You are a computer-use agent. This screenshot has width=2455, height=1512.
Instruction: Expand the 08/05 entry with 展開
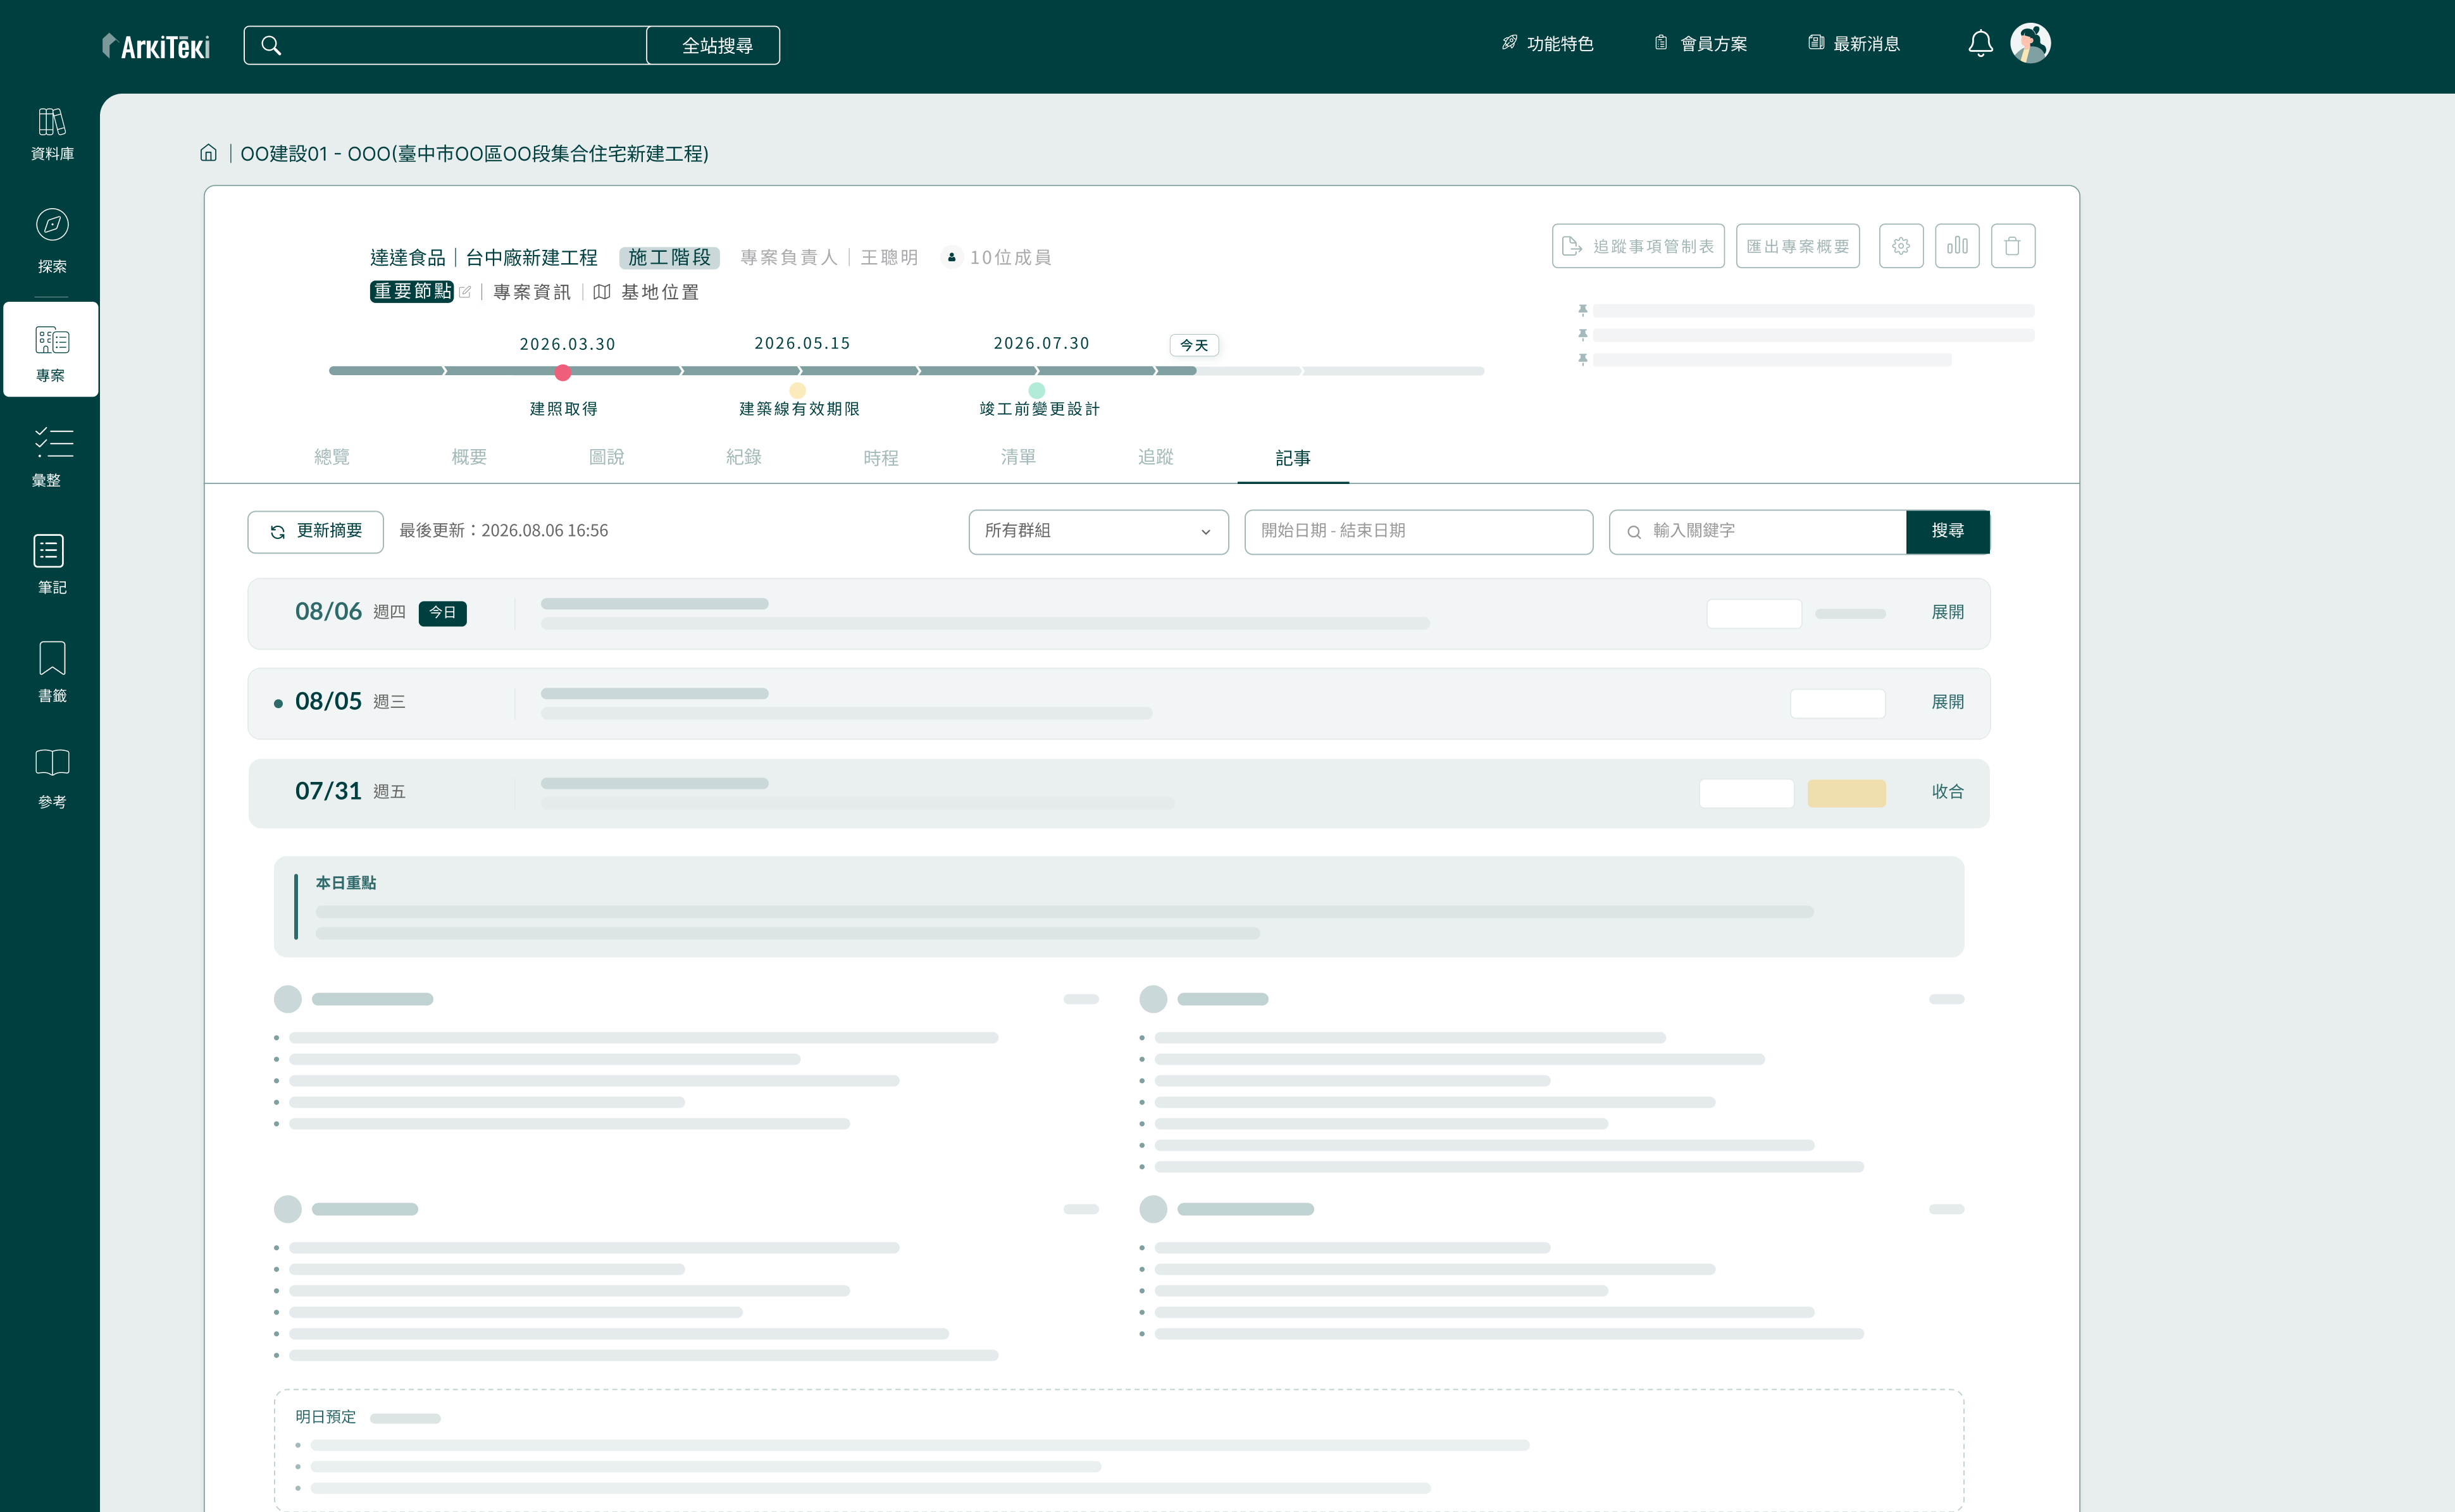coord(1947,702)
